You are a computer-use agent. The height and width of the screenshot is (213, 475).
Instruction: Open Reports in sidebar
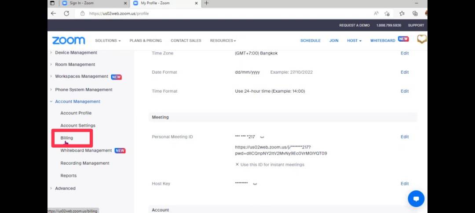click(69, 176)
